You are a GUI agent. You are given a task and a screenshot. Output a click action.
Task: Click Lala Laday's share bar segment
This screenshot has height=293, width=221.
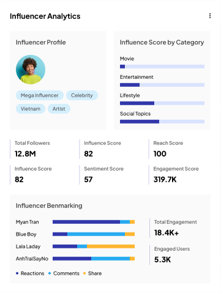[111, 247]
